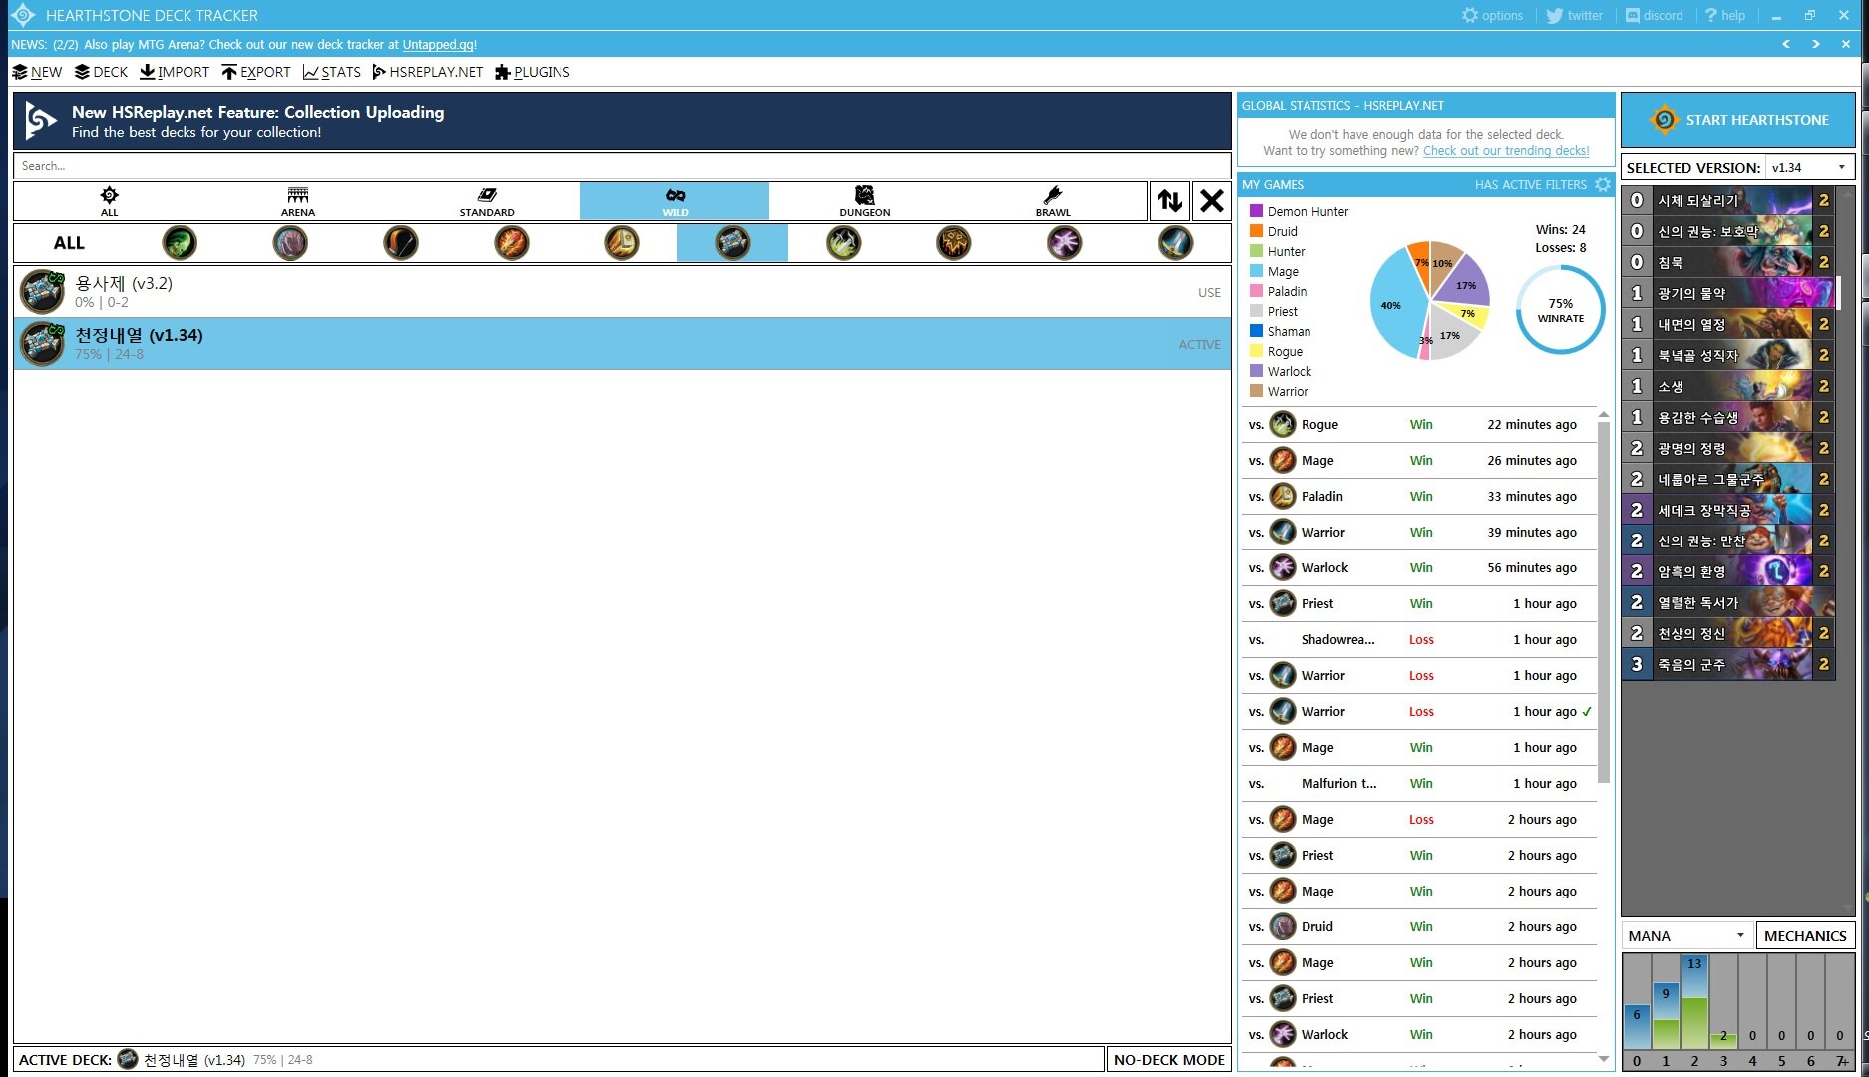
Task: Filter decks by Shaman class icon
Action: [x=954, y=242]
